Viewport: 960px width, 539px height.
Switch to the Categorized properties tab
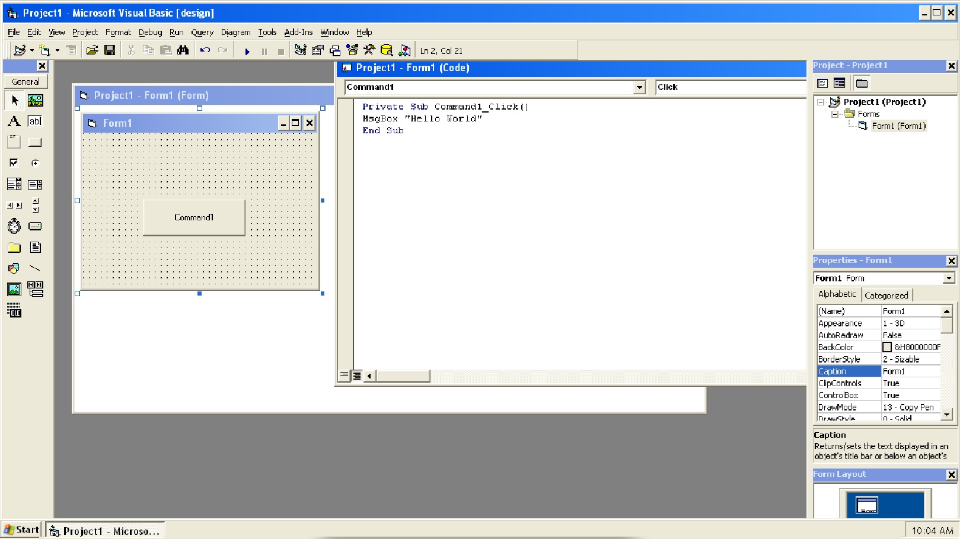pos(886,295)
